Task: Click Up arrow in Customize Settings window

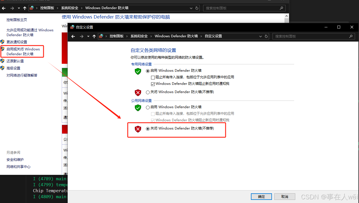Action: (94, 36)
